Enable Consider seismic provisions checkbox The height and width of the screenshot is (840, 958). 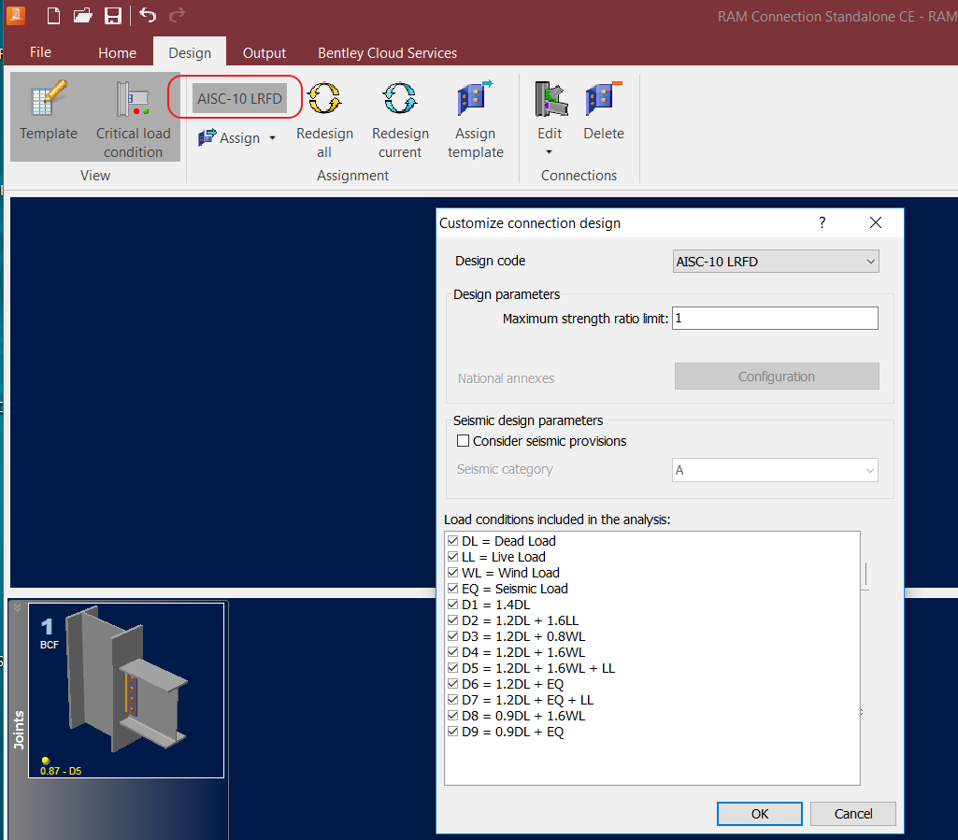pyautogui.click(x=463, y=441)
